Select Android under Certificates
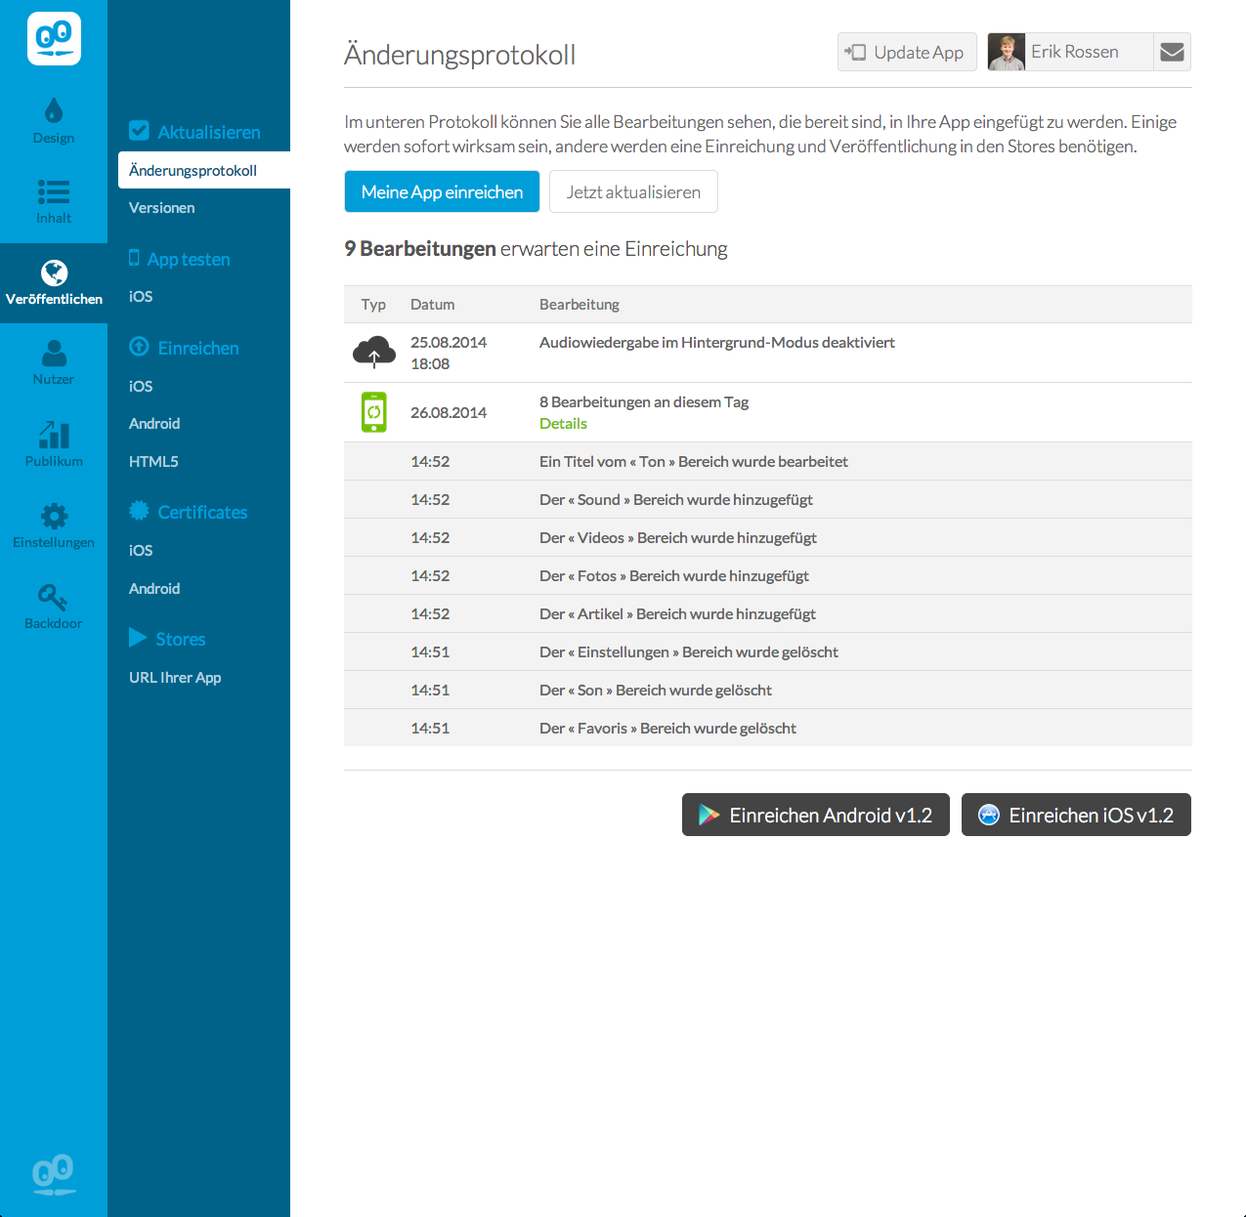 154,589
